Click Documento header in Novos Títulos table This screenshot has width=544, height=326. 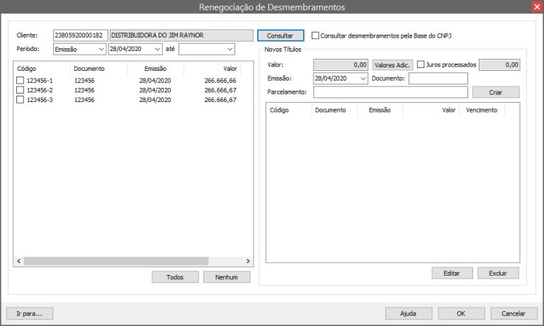pyautogui.click(x=334, y=110)
